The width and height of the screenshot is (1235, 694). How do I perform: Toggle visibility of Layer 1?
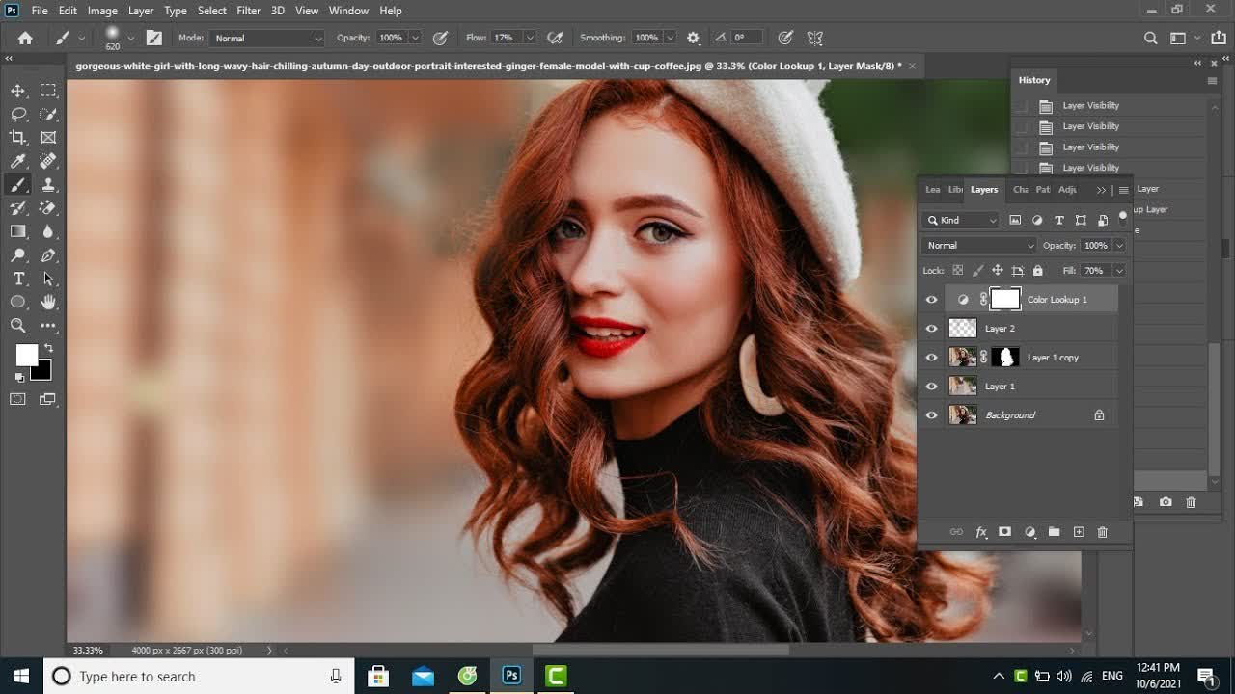(931, 387)
